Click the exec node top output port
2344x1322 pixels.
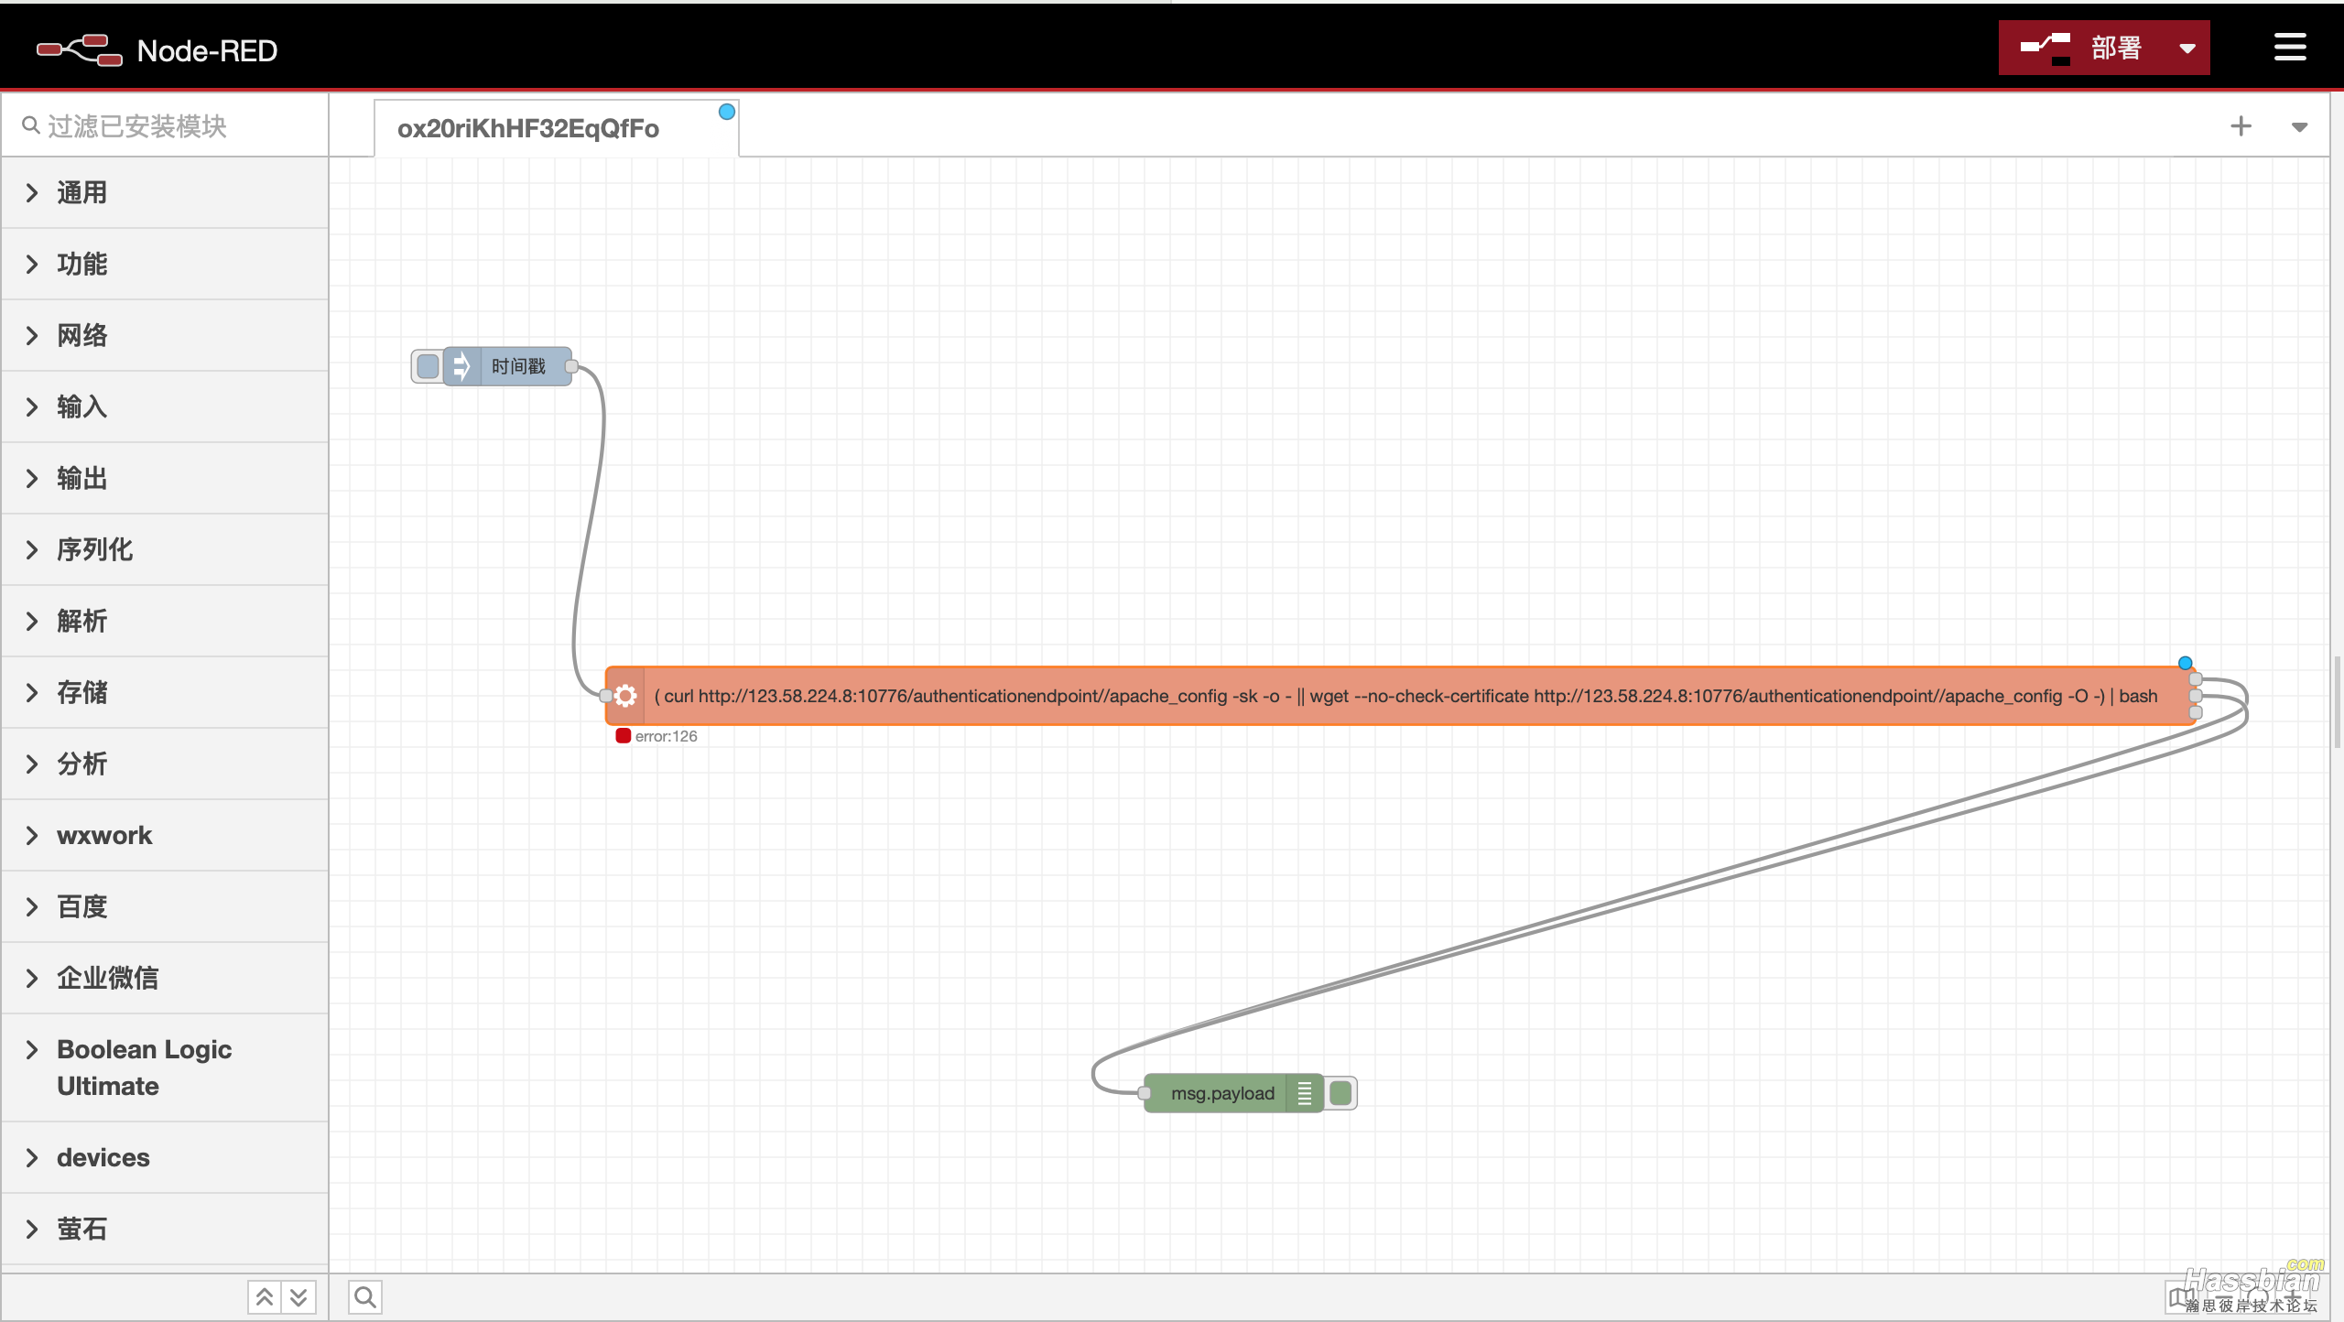coord(2196,679)
